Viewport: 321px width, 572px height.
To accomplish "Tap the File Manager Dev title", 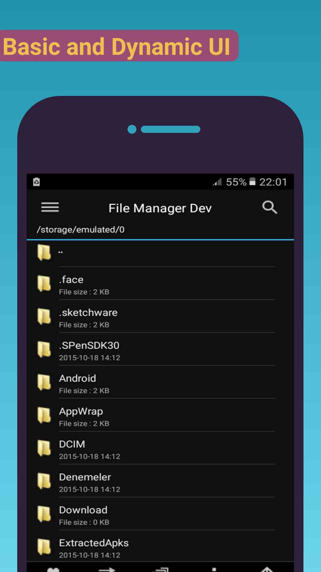I will coord(160,208).
